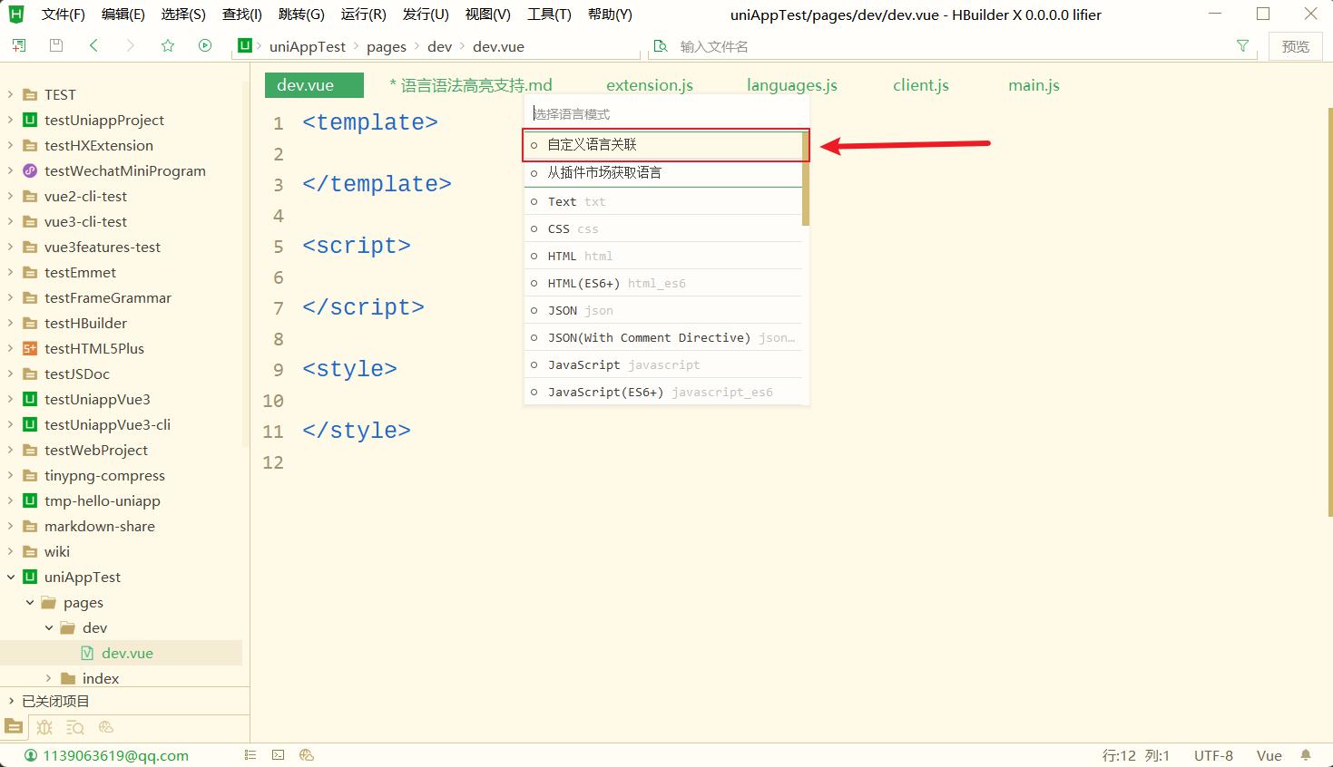
Task: Click the 1139063619@qq.com account link
Action: [116, 755]
